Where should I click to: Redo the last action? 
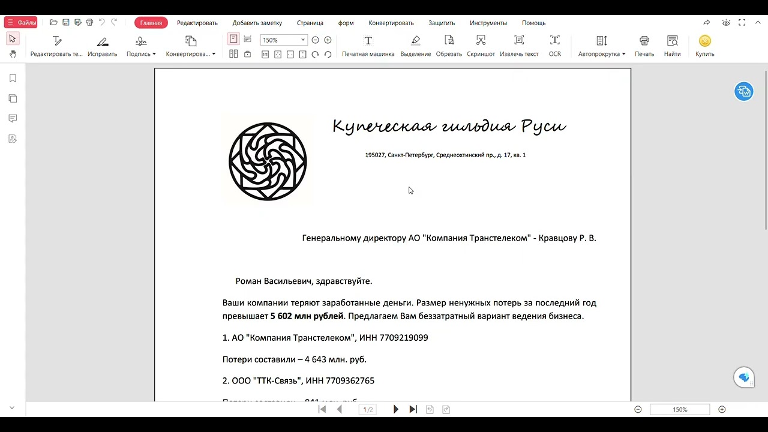click(x=114, y=23)
